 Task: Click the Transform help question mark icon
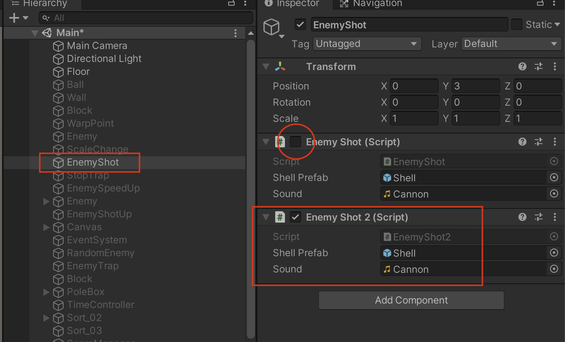coord(522,66)
